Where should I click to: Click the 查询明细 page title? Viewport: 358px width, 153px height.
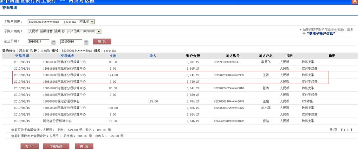click(9, 8)
